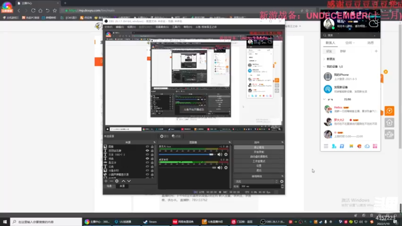Open QQ app grid icon in bottom bar

375,146
